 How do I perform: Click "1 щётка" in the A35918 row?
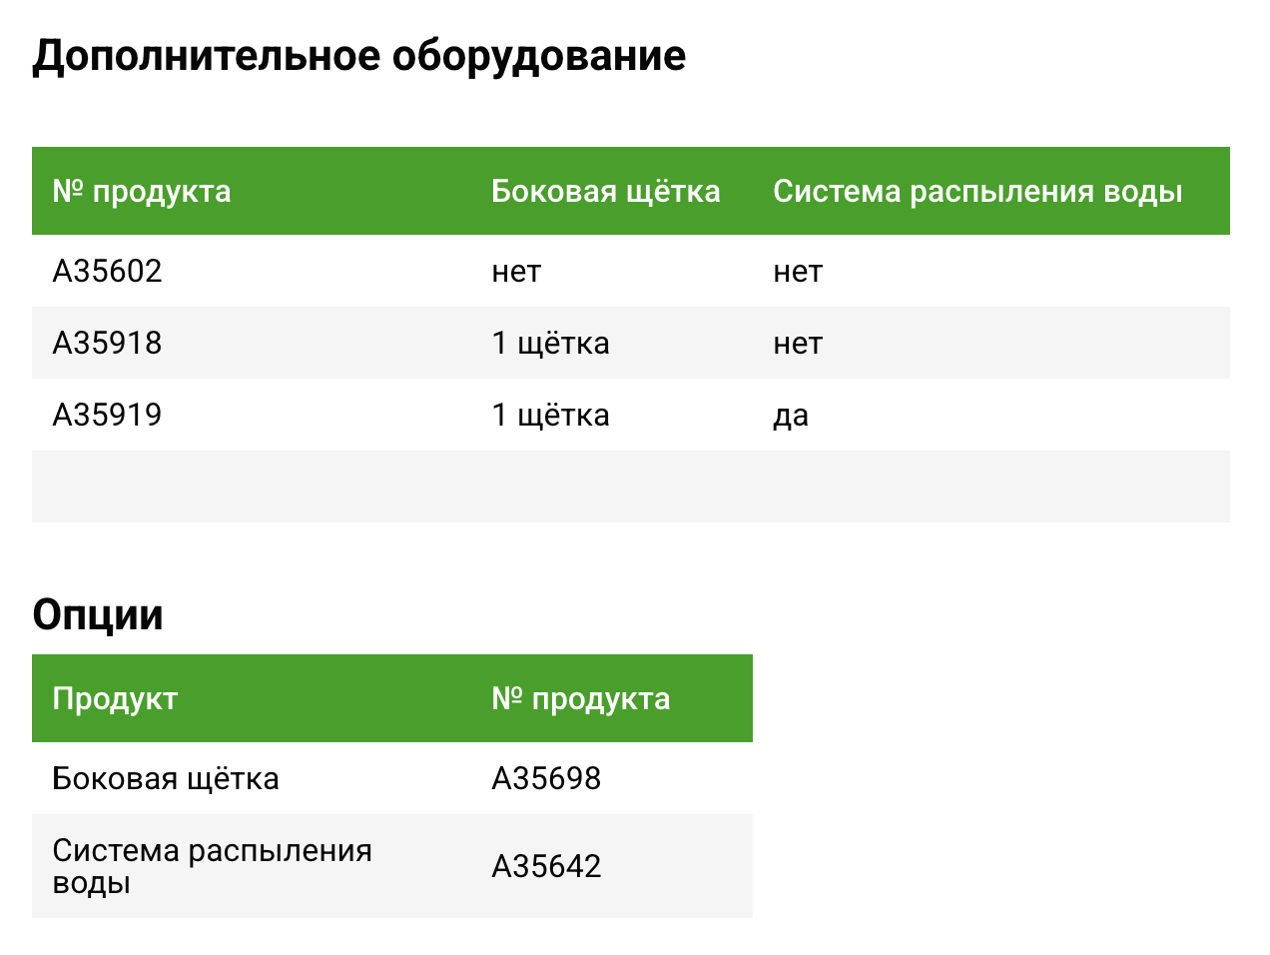[x=550, y=344]
